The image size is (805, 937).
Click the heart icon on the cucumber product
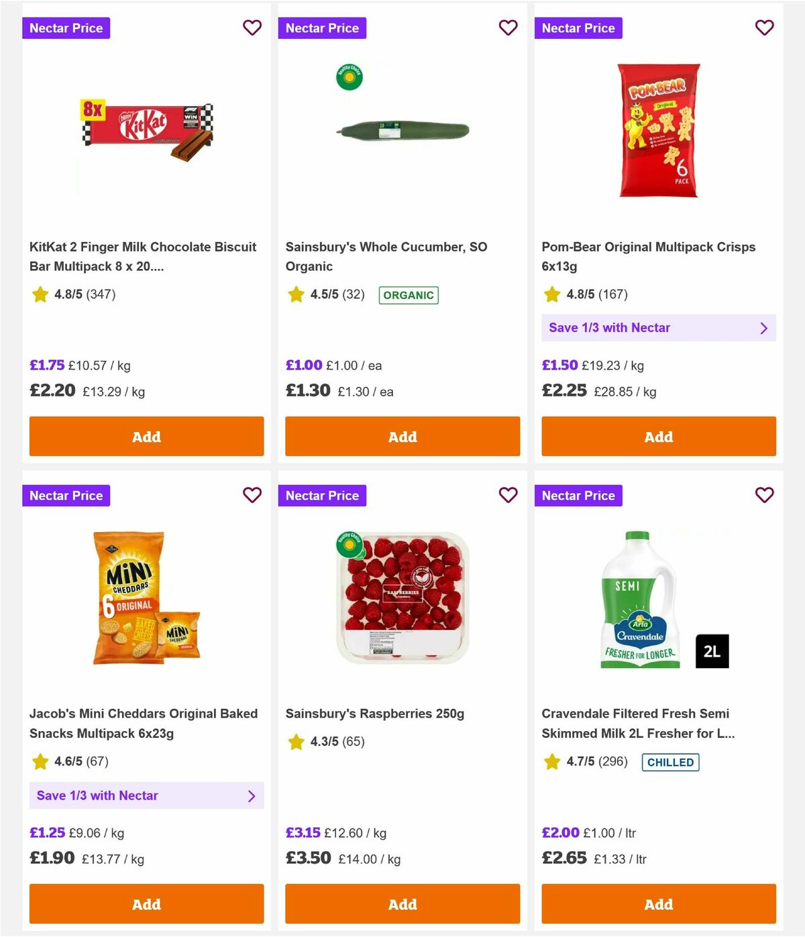tap(508, 28)
